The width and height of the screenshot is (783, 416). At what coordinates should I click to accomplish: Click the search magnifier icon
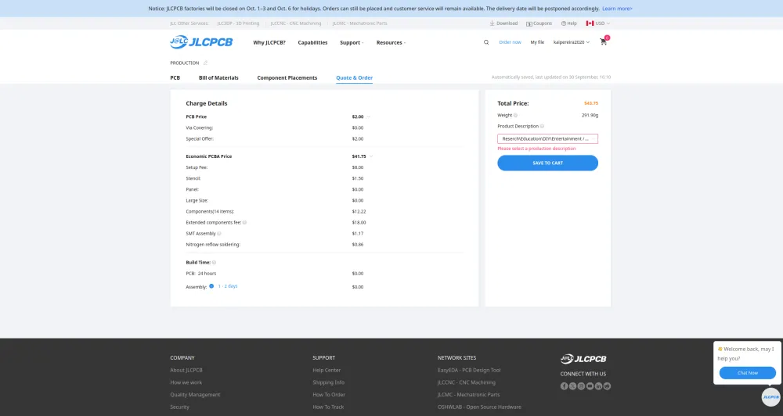point(486,42)
